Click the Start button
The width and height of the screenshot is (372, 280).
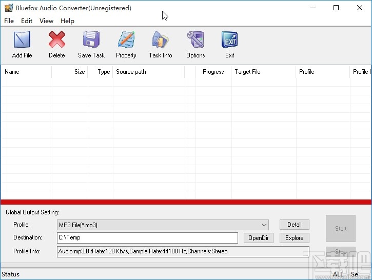tap(341, 229)
